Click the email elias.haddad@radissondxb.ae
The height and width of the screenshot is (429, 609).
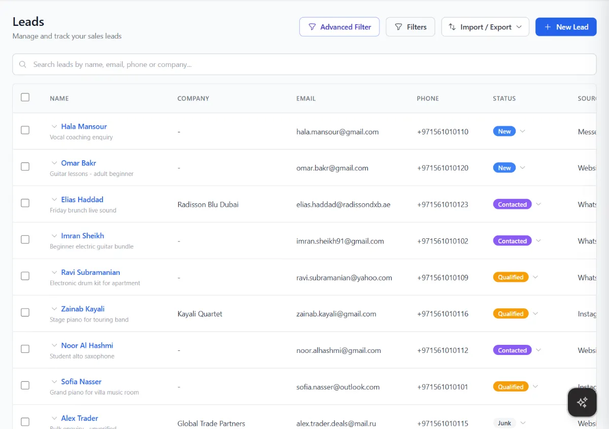coord(344,204)
